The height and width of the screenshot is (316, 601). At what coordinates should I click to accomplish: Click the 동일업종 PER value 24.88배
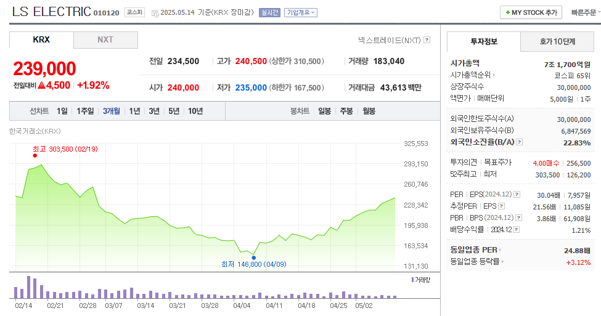(577, 251)
